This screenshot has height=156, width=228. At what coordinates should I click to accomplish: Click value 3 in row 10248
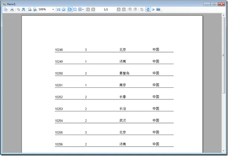[x=86, y=50]
